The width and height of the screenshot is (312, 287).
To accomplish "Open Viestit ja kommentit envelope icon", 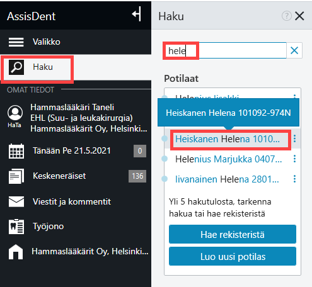I will tap(16, 201).
